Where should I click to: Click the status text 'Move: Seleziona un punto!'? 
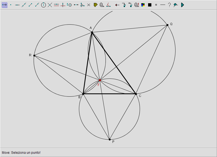[21, 153]
